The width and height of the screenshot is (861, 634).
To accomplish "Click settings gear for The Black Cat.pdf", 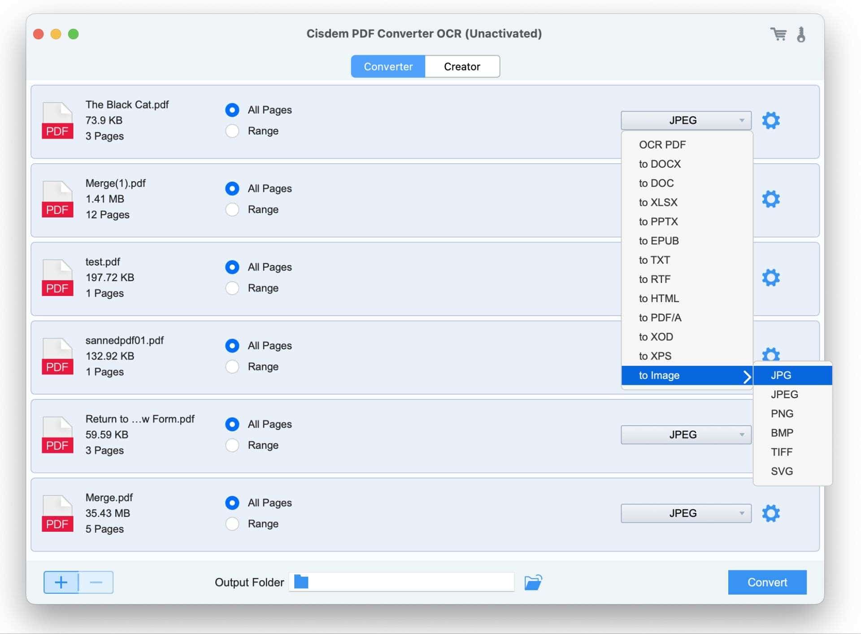I will tap(771, 120).
